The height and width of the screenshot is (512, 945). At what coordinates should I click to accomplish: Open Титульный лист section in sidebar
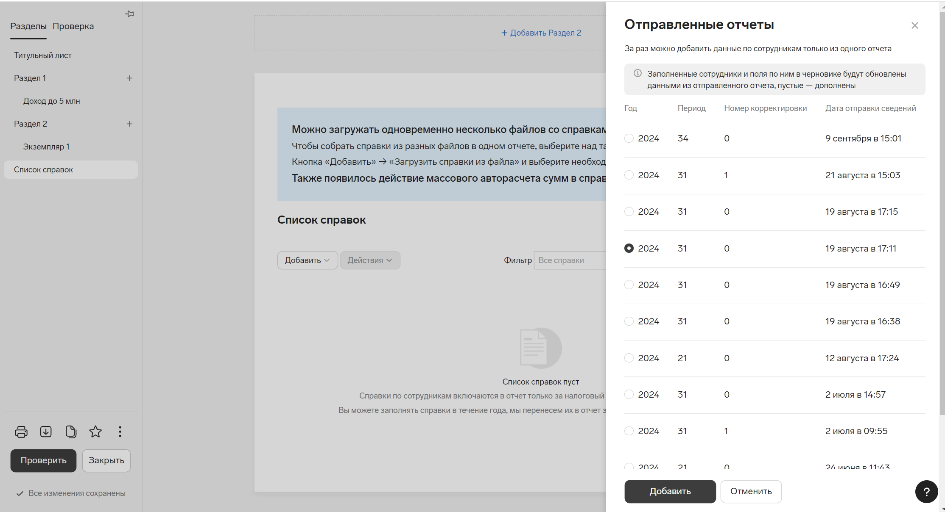click(x=43, y=55)
